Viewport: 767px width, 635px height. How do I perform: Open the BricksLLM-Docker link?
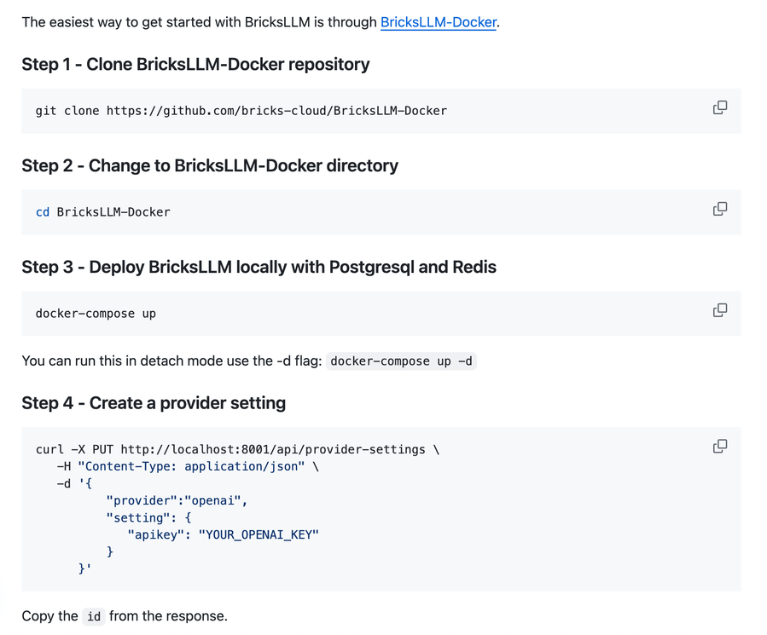438,22
